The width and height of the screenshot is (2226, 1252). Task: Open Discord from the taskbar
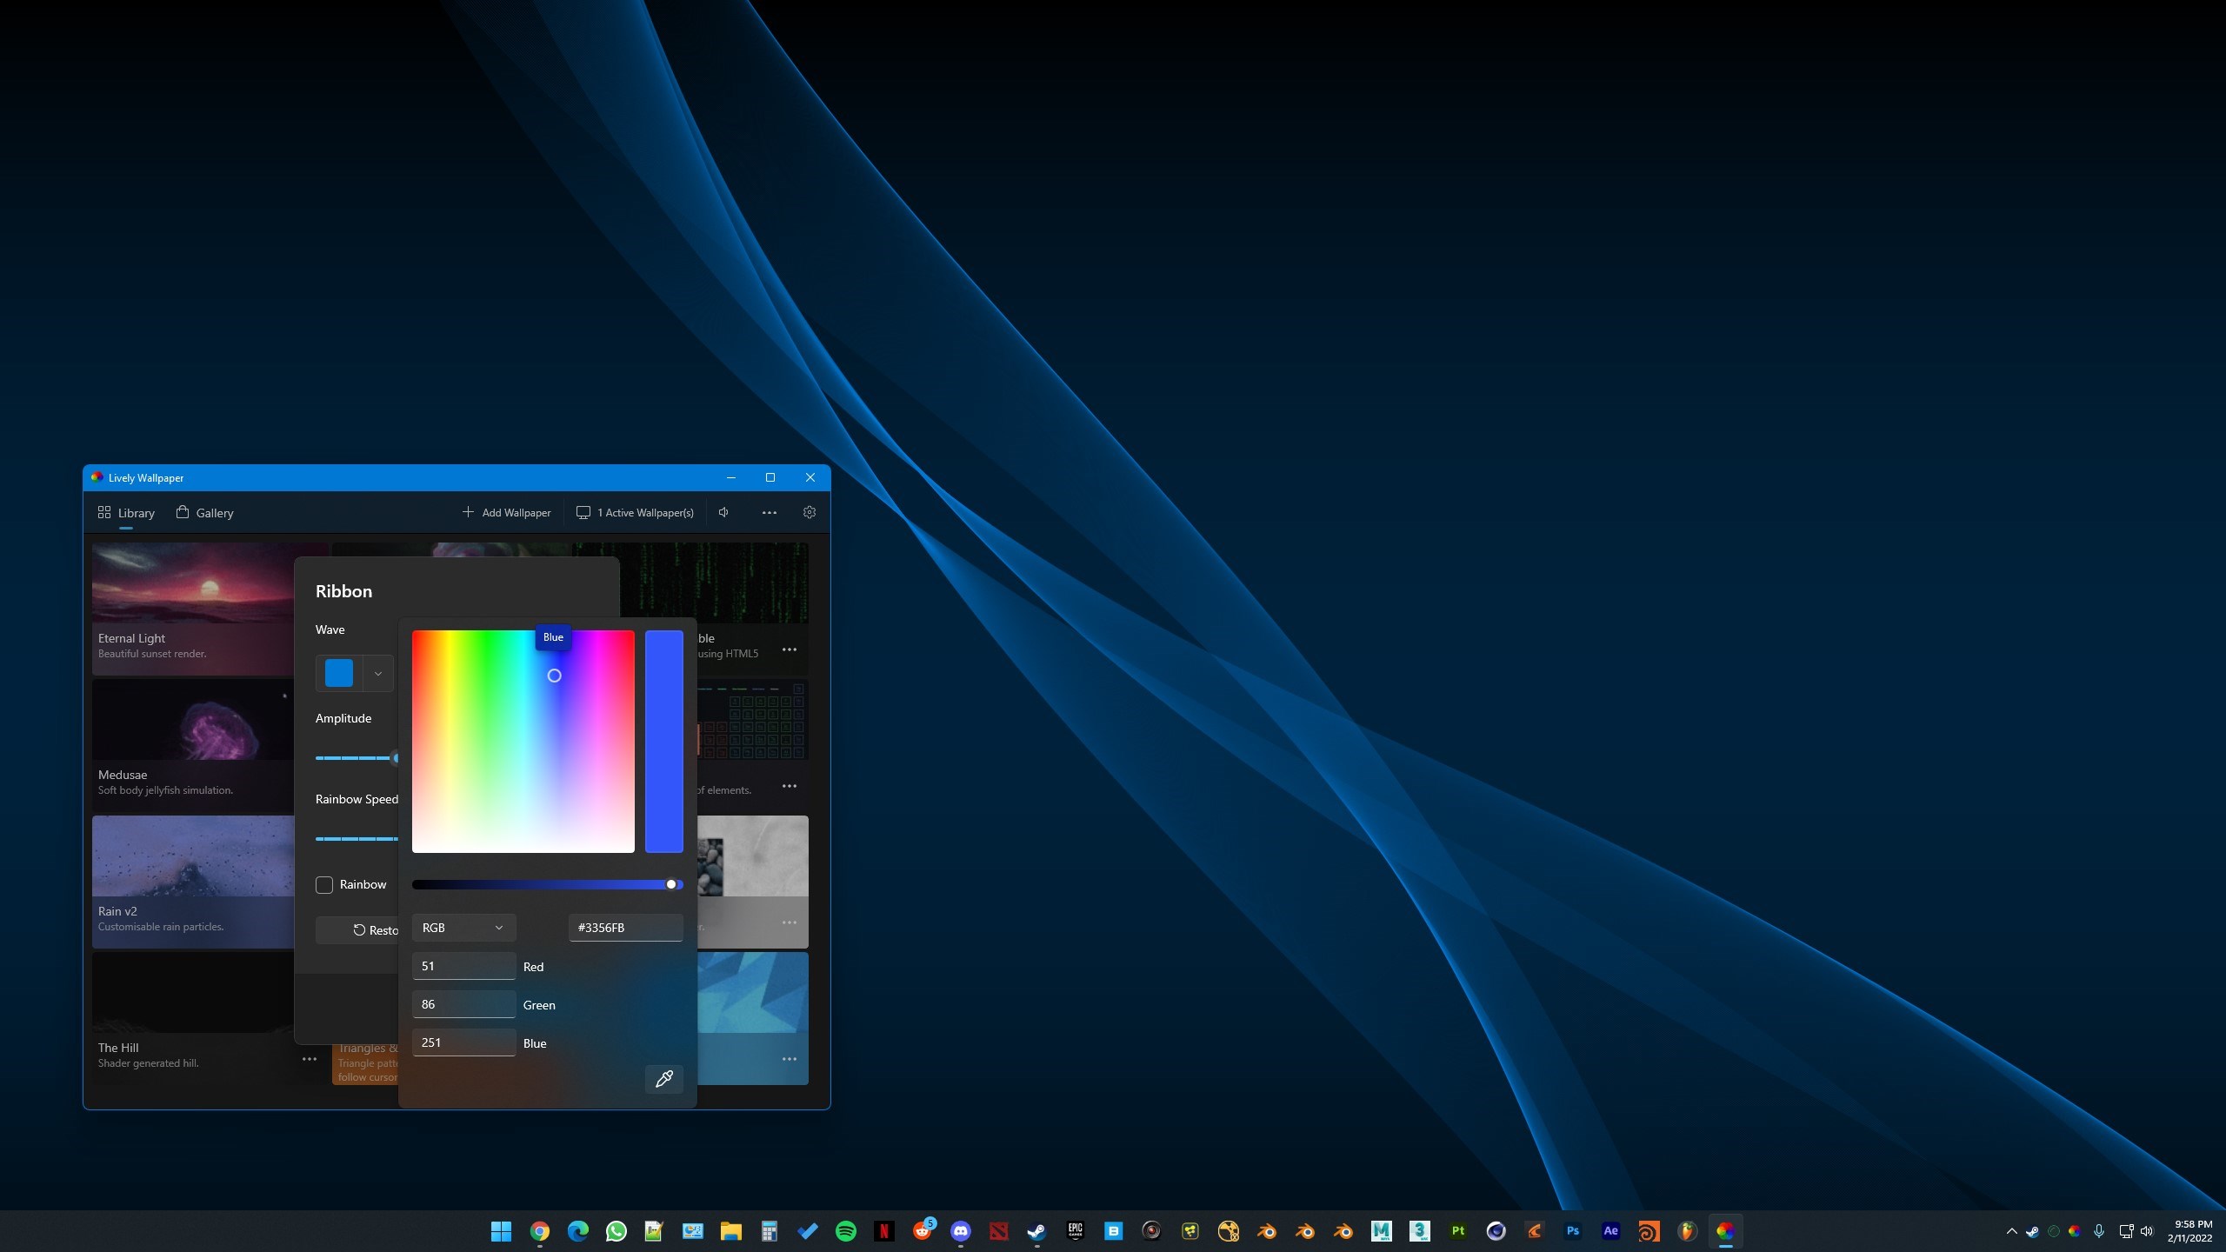click(960, 1231)
